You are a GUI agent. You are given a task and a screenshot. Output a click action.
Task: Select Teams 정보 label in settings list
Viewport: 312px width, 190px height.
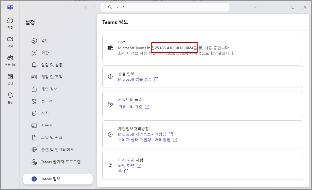[x=51, y=179]
